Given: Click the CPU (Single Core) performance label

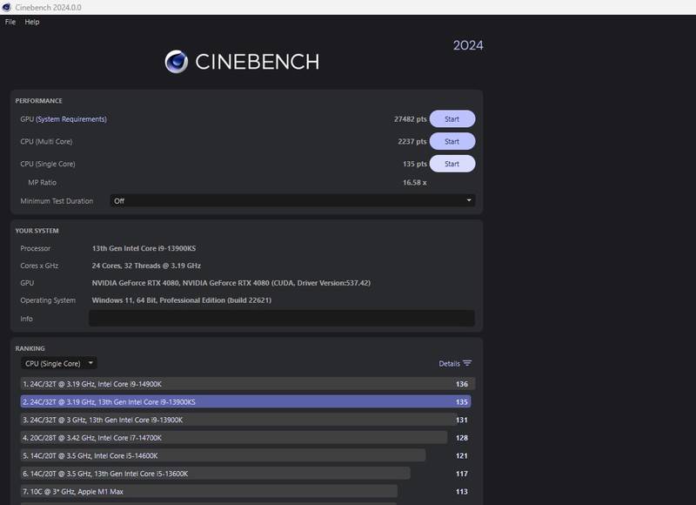Looking at the screenshot, I should (48, 164).
